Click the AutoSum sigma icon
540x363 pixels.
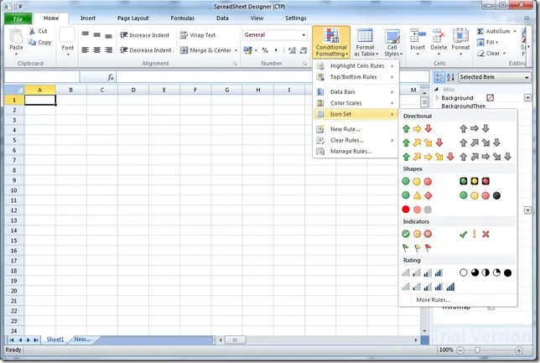(480, 31)
